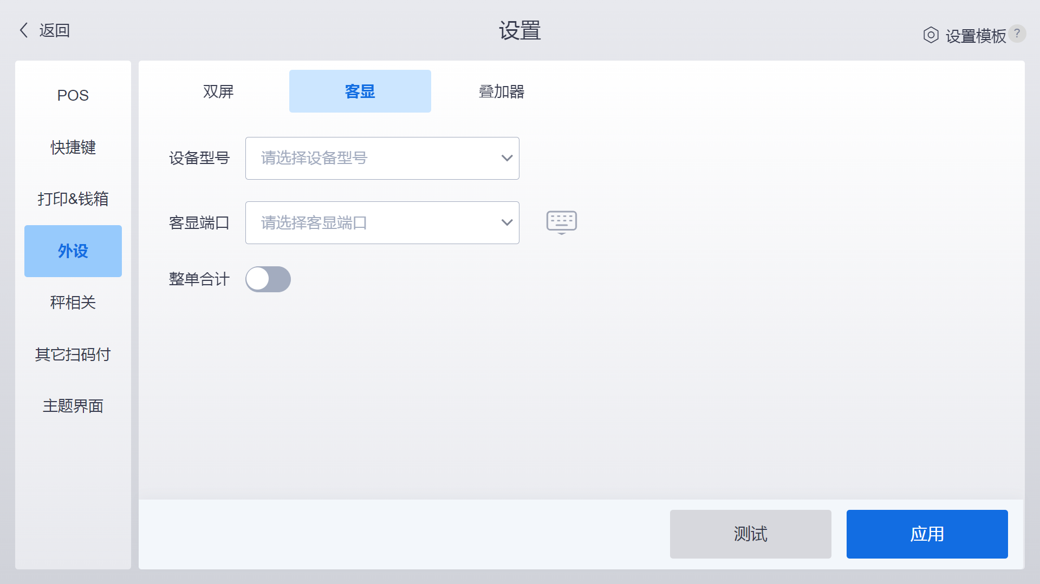Click the back arrow chevron icon
The width and height of the screenshot is (1040, 584).
tap(24, 30)
